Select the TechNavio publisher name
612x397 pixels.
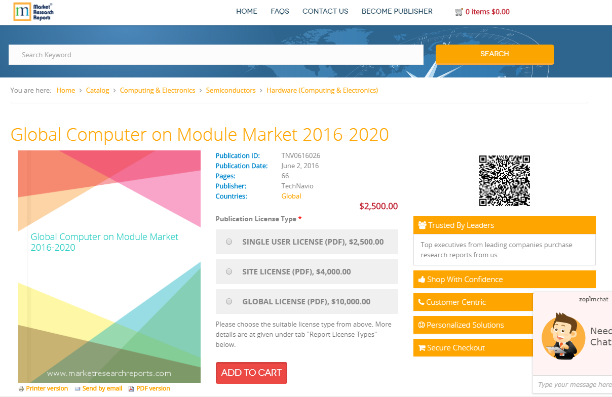click(297, 186)
